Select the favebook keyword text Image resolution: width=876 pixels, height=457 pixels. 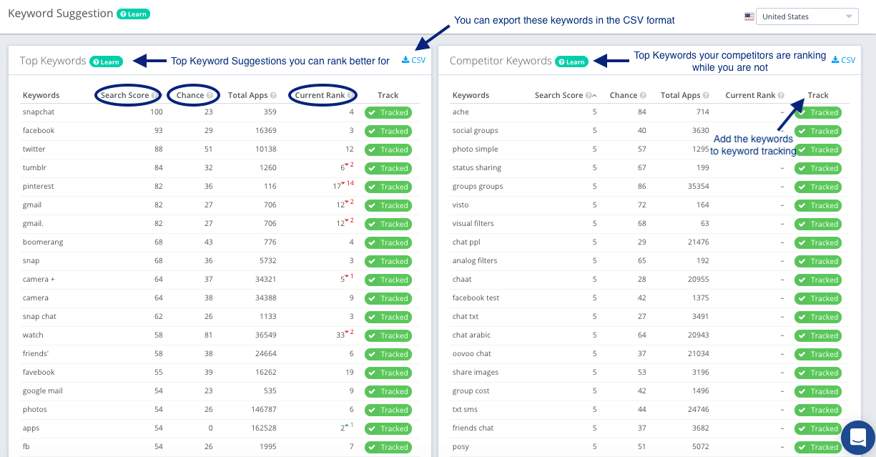(x=39, y=373)
